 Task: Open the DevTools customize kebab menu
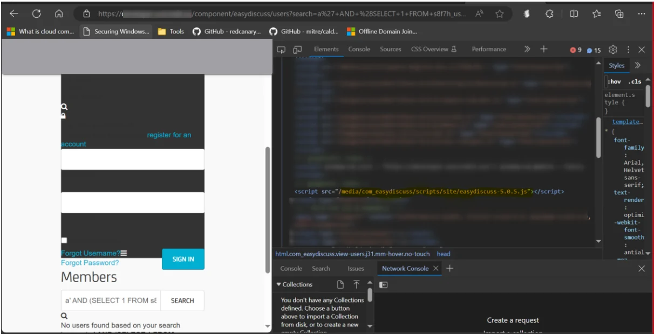click(x=628, y=50)
